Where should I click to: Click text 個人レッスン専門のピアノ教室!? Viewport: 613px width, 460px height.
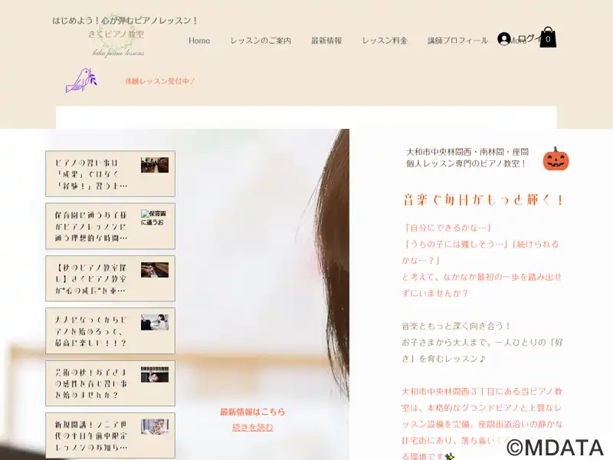pyautogui.click(x=467, y=163)
